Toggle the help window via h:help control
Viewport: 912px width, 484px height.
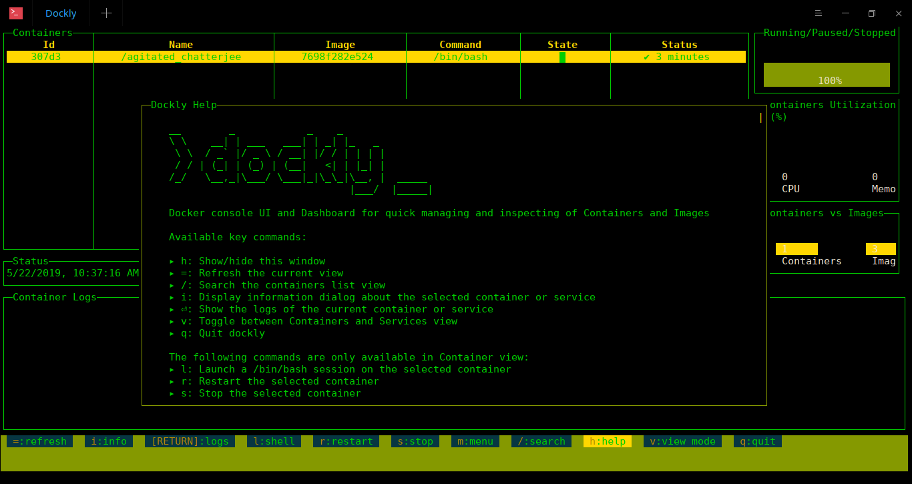coord(606,441)
